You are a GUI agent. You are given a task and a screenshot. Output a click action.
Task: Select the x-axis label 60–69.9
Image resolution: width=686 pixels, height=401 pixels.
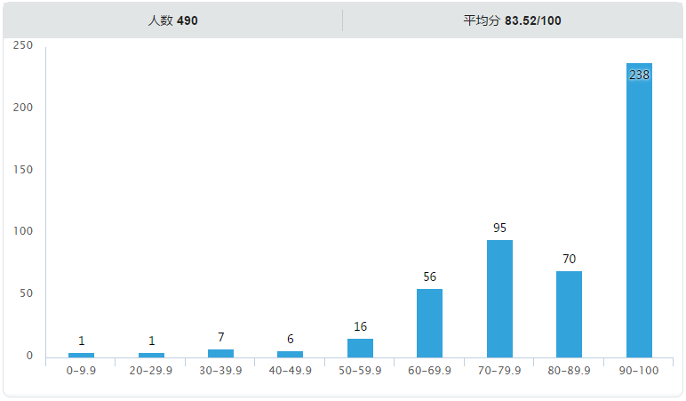pos(429,370)
